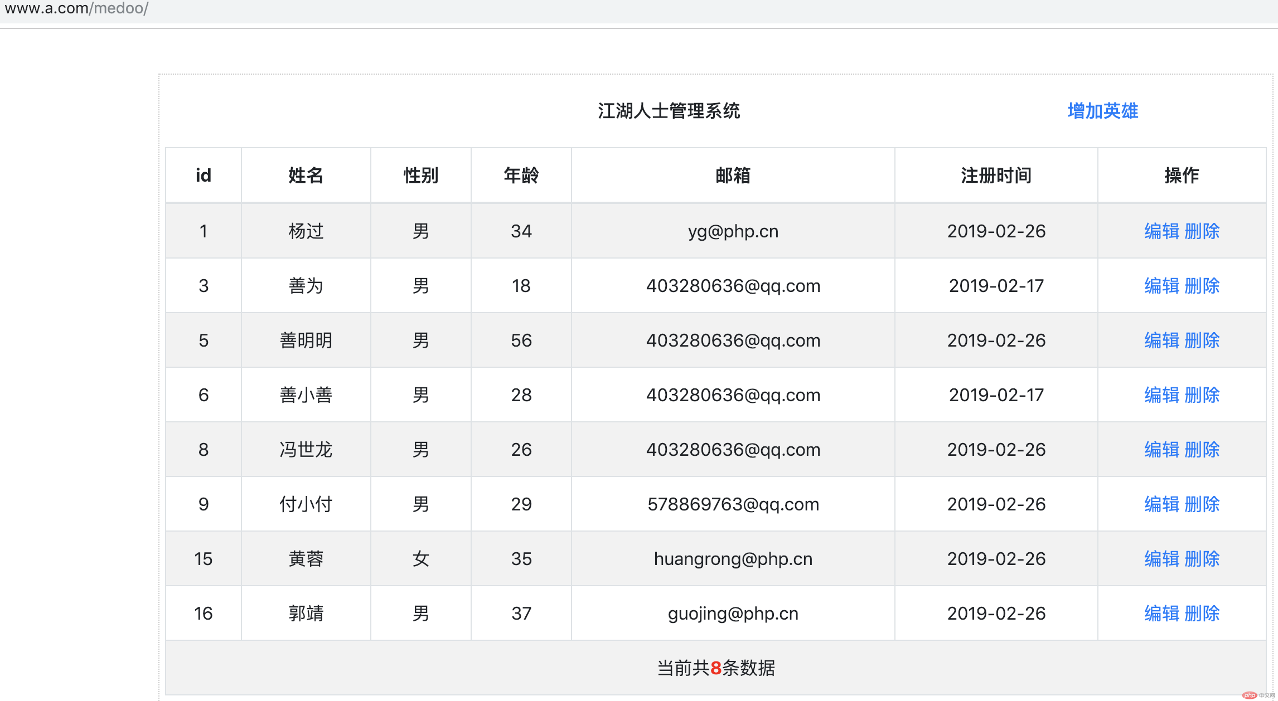Click the gender cell 女 for 黄蓉
The width and height of the screenshot is (1278, 701).
point(421,559)
